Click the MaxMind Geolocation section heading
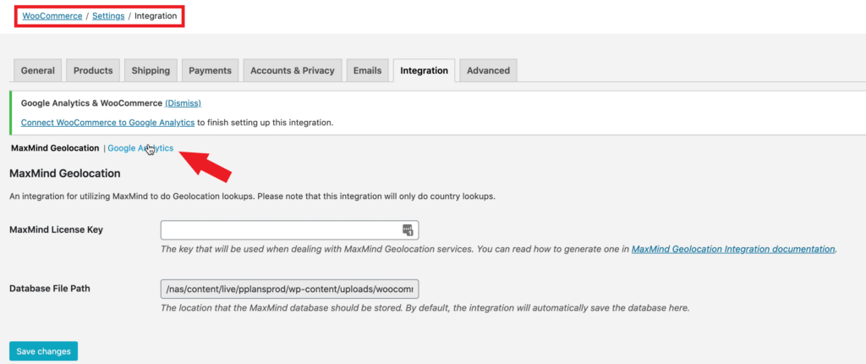The image size is (866, 364). point(65,174)
